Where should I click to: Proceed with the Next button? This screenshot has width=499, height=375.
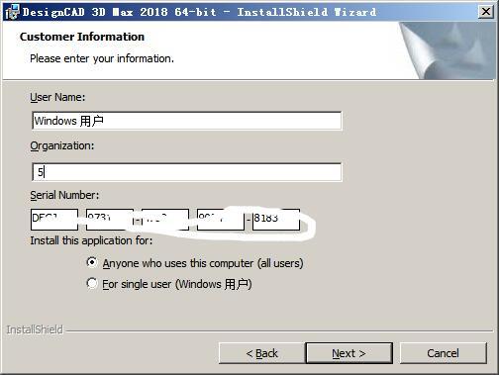pyautogui.click(x=349, y=353)
